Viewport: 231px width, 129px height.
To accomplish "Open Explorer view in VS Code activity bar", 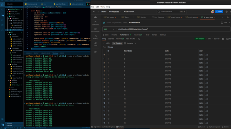I will [x=2, y=5].
